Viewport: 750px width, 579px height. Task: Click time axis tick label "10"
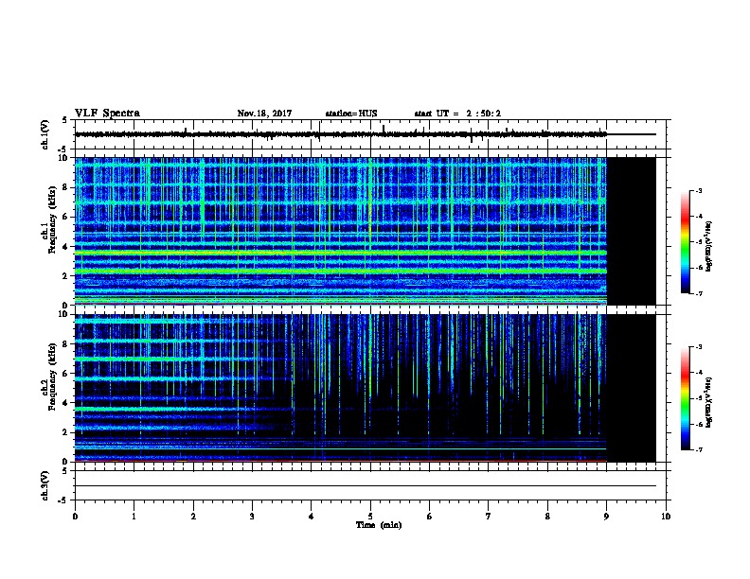[666, 517]
